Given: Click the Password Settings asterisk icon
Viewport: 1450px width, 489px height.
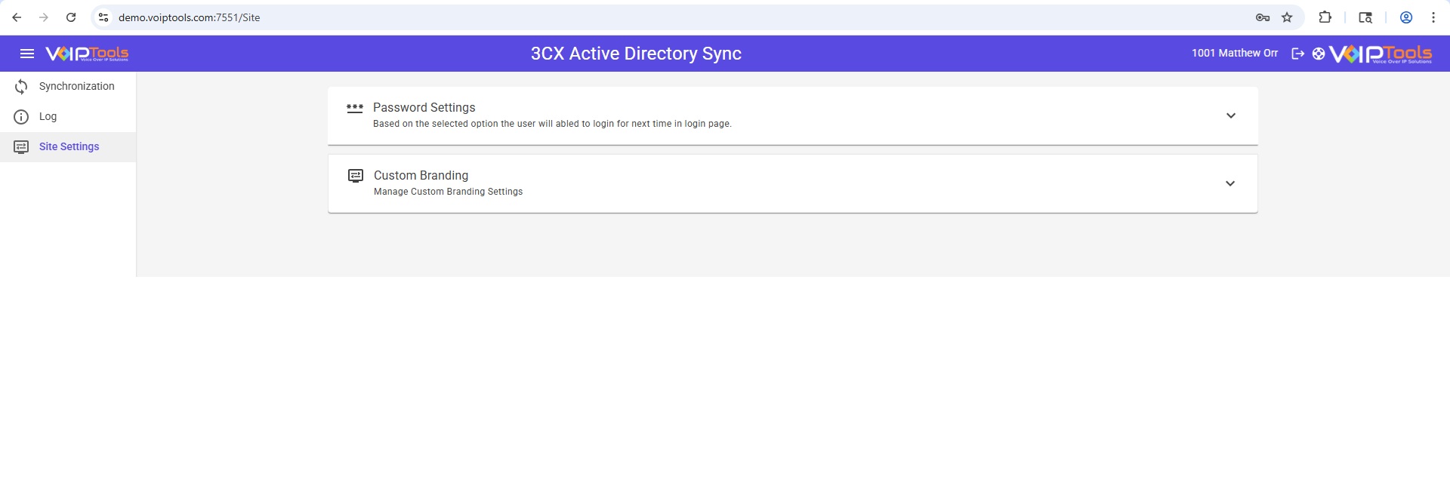Looking at the screenshot, I should pos(354,109).
